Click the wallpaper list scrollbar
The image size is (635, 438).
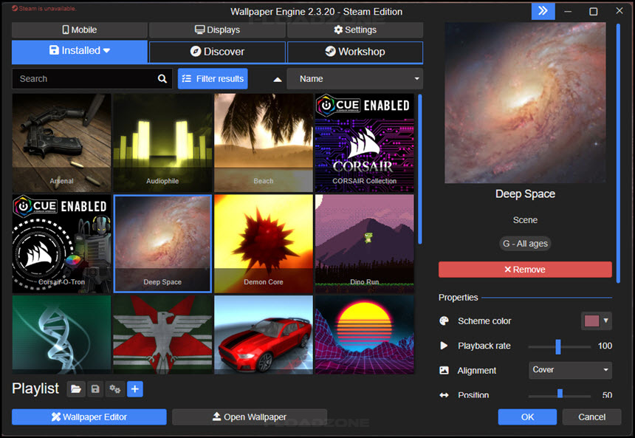coord(420,169)
